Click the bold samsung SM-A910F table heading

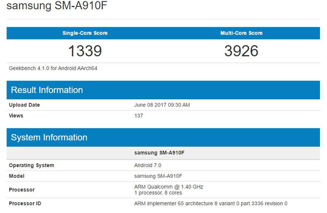[159, 153]
